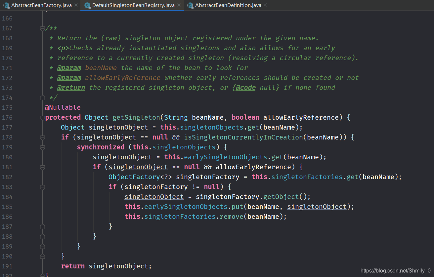
Task: Click line number 182 in the gutter
Action: pos(7,177)
